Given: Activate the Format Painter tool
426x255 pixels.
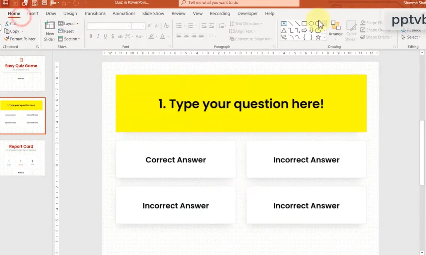Looking at the screenshot, I should pos(20,39).
